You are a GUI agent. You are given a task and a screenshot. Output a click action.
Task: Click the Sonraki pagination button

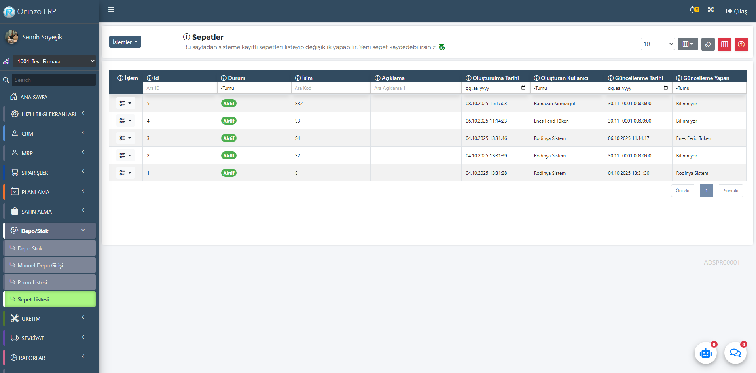point(731,191)
